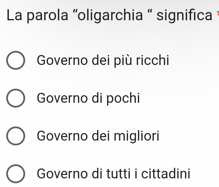Select the "Governo dei migliori" radio button
Image resolution: width=219 pixels, height=187 pixels.
pos(15,137)
